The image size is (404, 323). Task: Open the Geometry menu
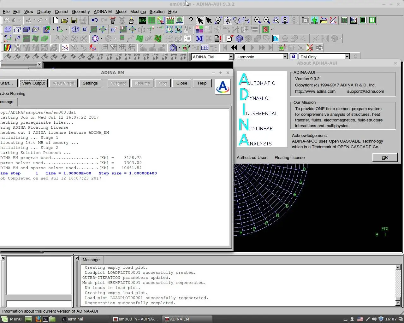tap(81, 11)
